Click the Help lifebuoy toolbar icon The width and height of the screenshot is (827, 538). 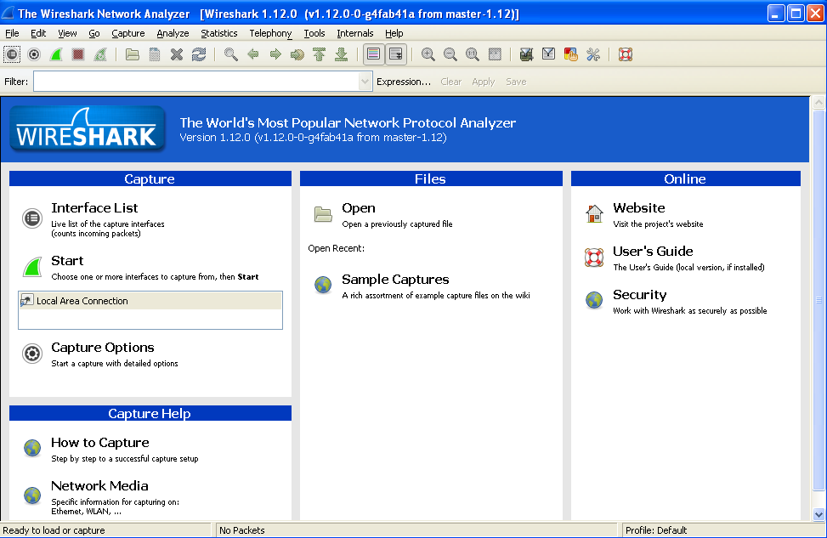coord(626,54)
